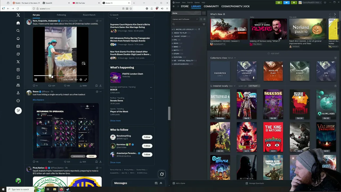Toggle recent activity clock sort in library
341x192 pixels.
click(201, 19)
